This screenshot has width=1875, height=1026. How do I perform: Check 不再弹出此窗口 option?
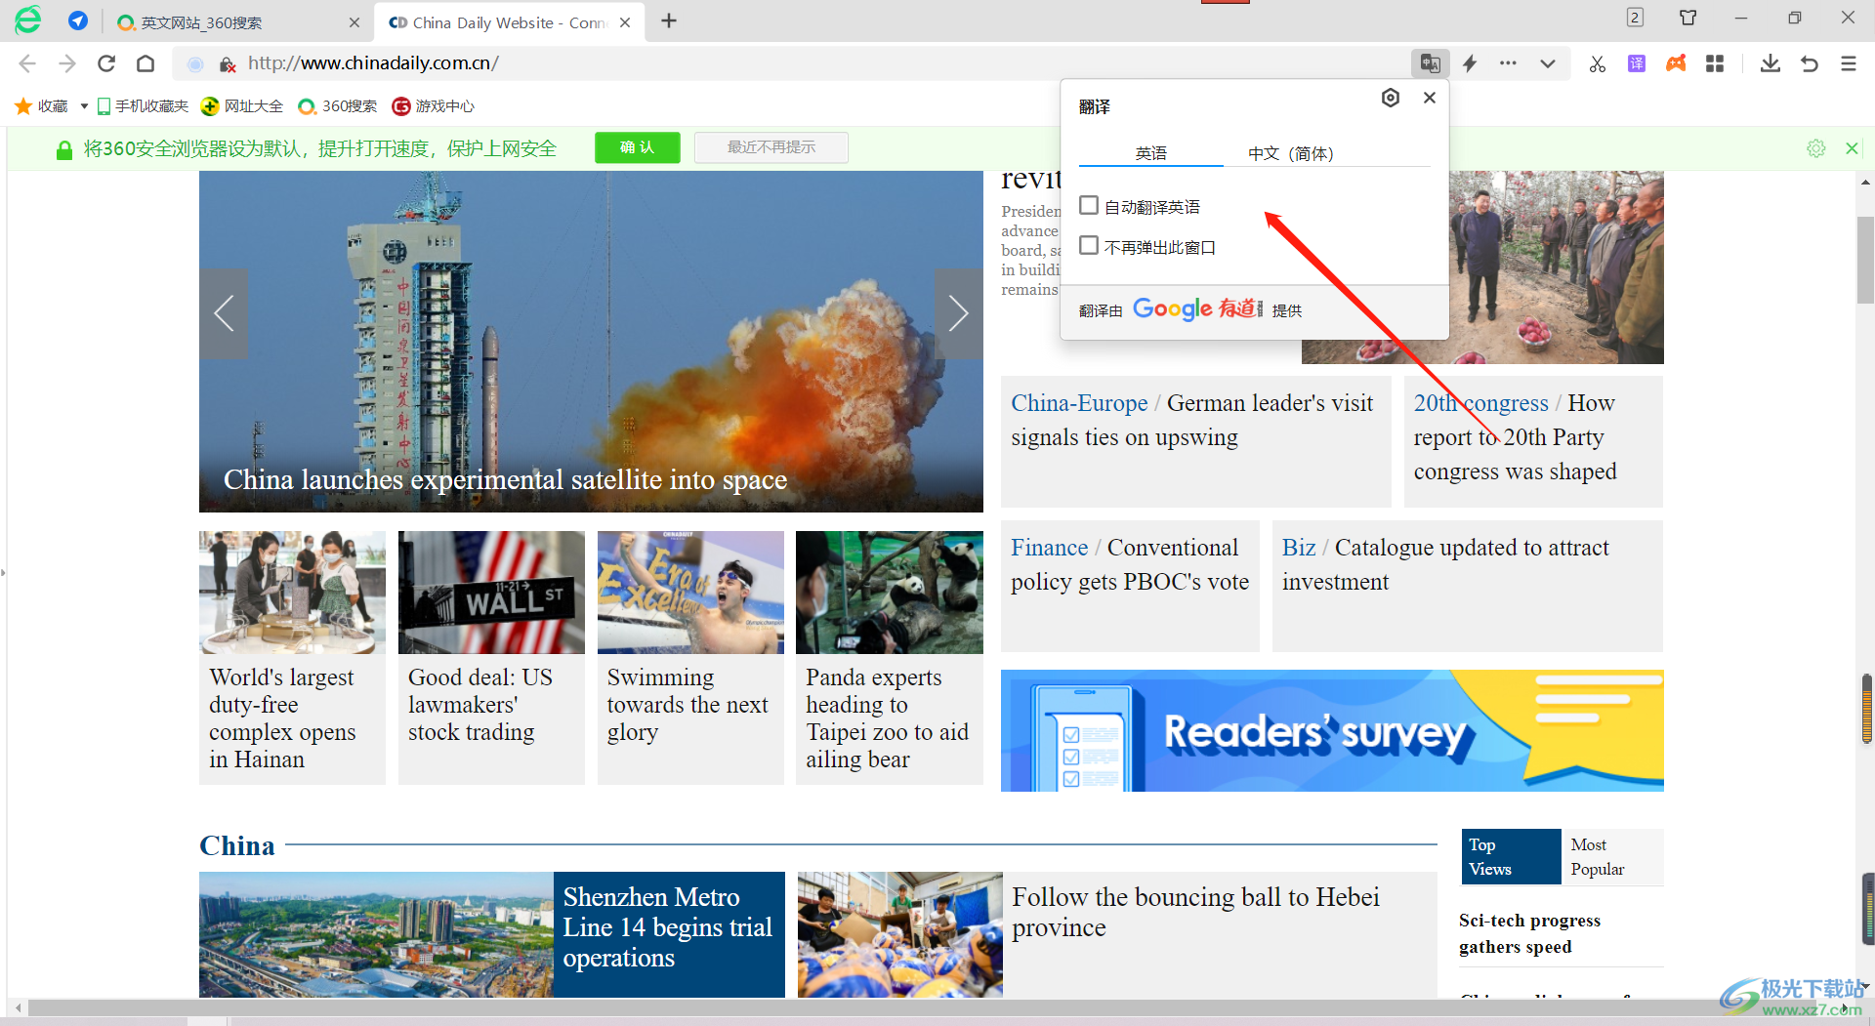click(1089, 246)
